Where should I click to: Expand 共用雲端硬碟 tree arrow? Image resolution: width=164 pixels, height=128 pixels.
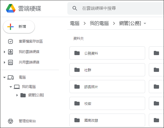(x=4, y=62)
